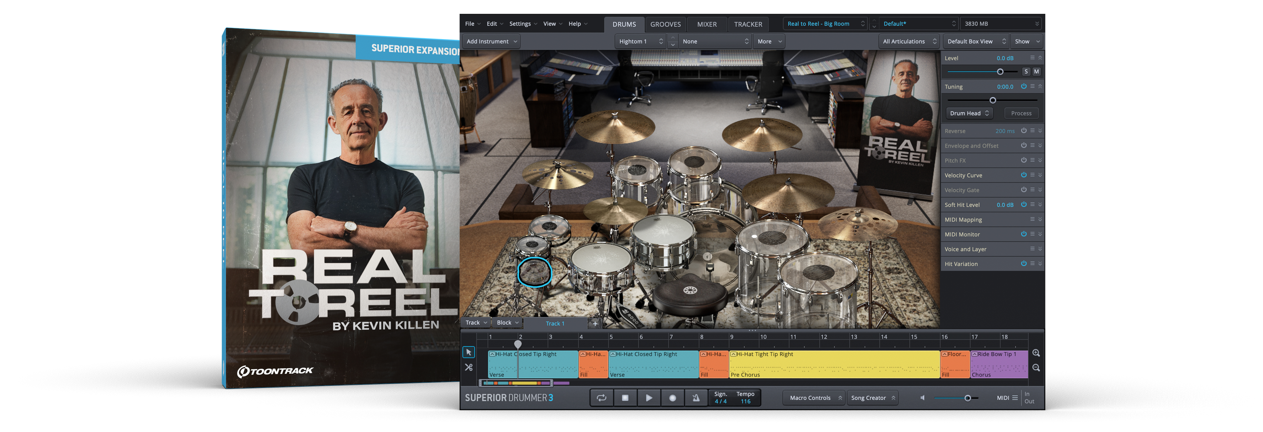This screenshot has height=432, width=1263.
Task: Enable Velocity Gate power button
Action: pos(1024,190)
